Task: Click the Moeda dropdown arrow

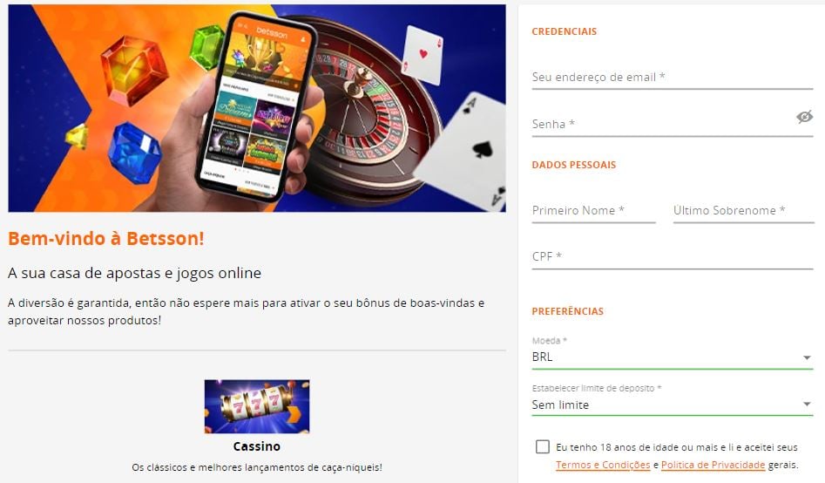Action: click(x=807, y=357)
